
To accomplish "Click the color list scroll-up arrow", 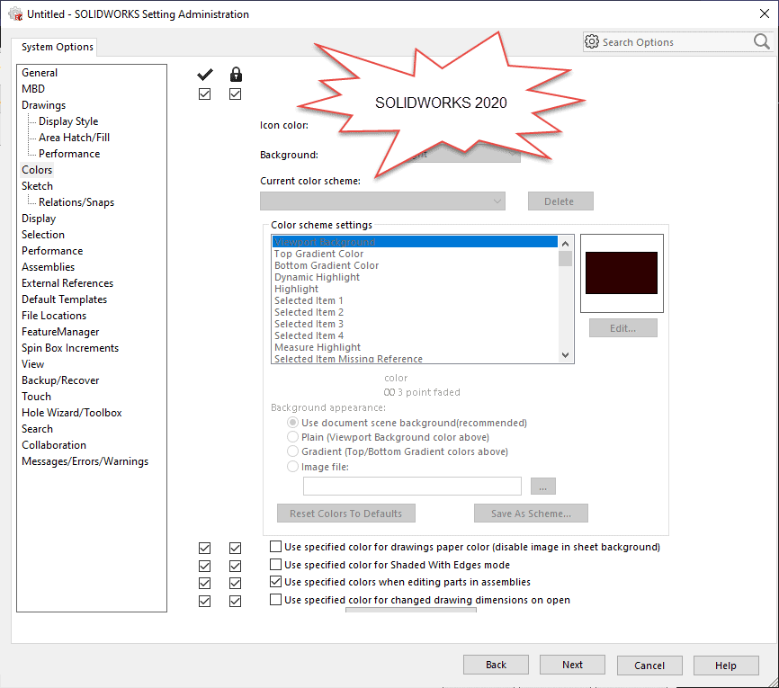I will 566,244.
